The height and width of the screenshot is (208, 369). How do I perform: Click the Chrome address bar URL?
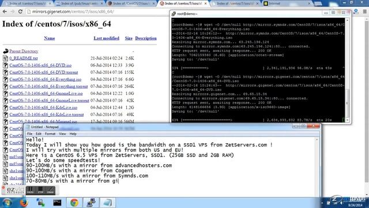click(73, 12)
